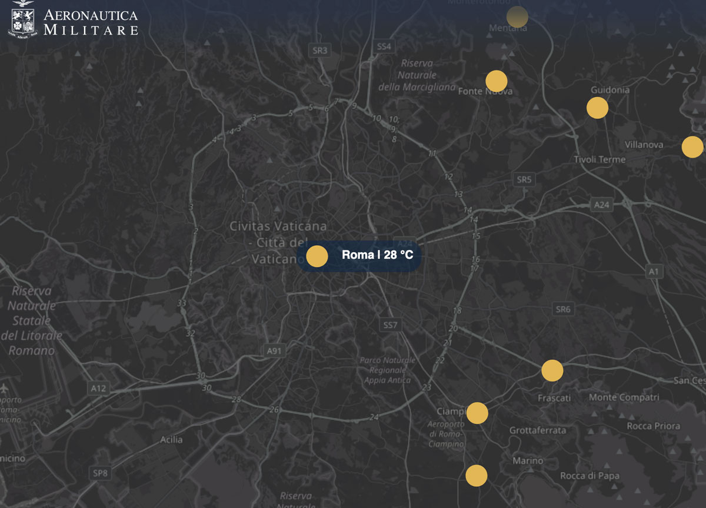This screenshot has width=706, height=508.
Task: Click the Acilia map label
Action: [x=171, y=439]
